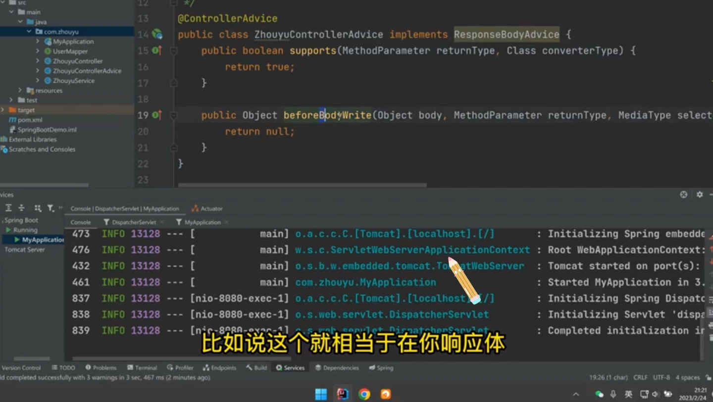Click the implements gutter marker on line 19

157,115
